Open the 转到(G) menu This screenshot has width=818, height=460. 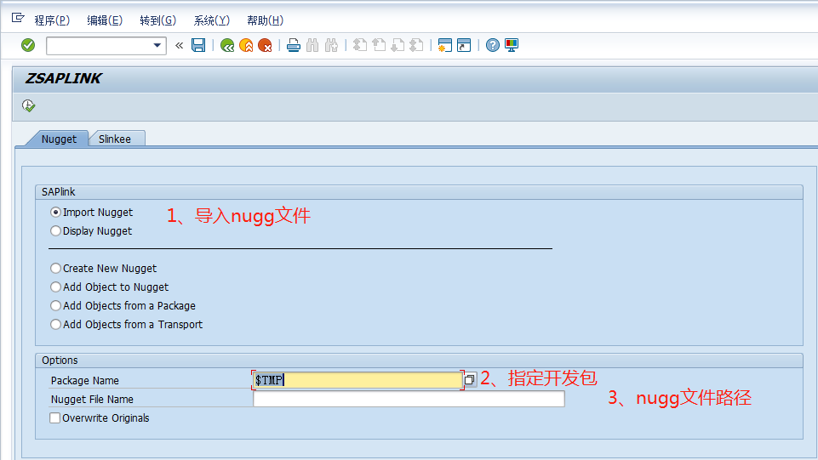click(x=157, y=20)
